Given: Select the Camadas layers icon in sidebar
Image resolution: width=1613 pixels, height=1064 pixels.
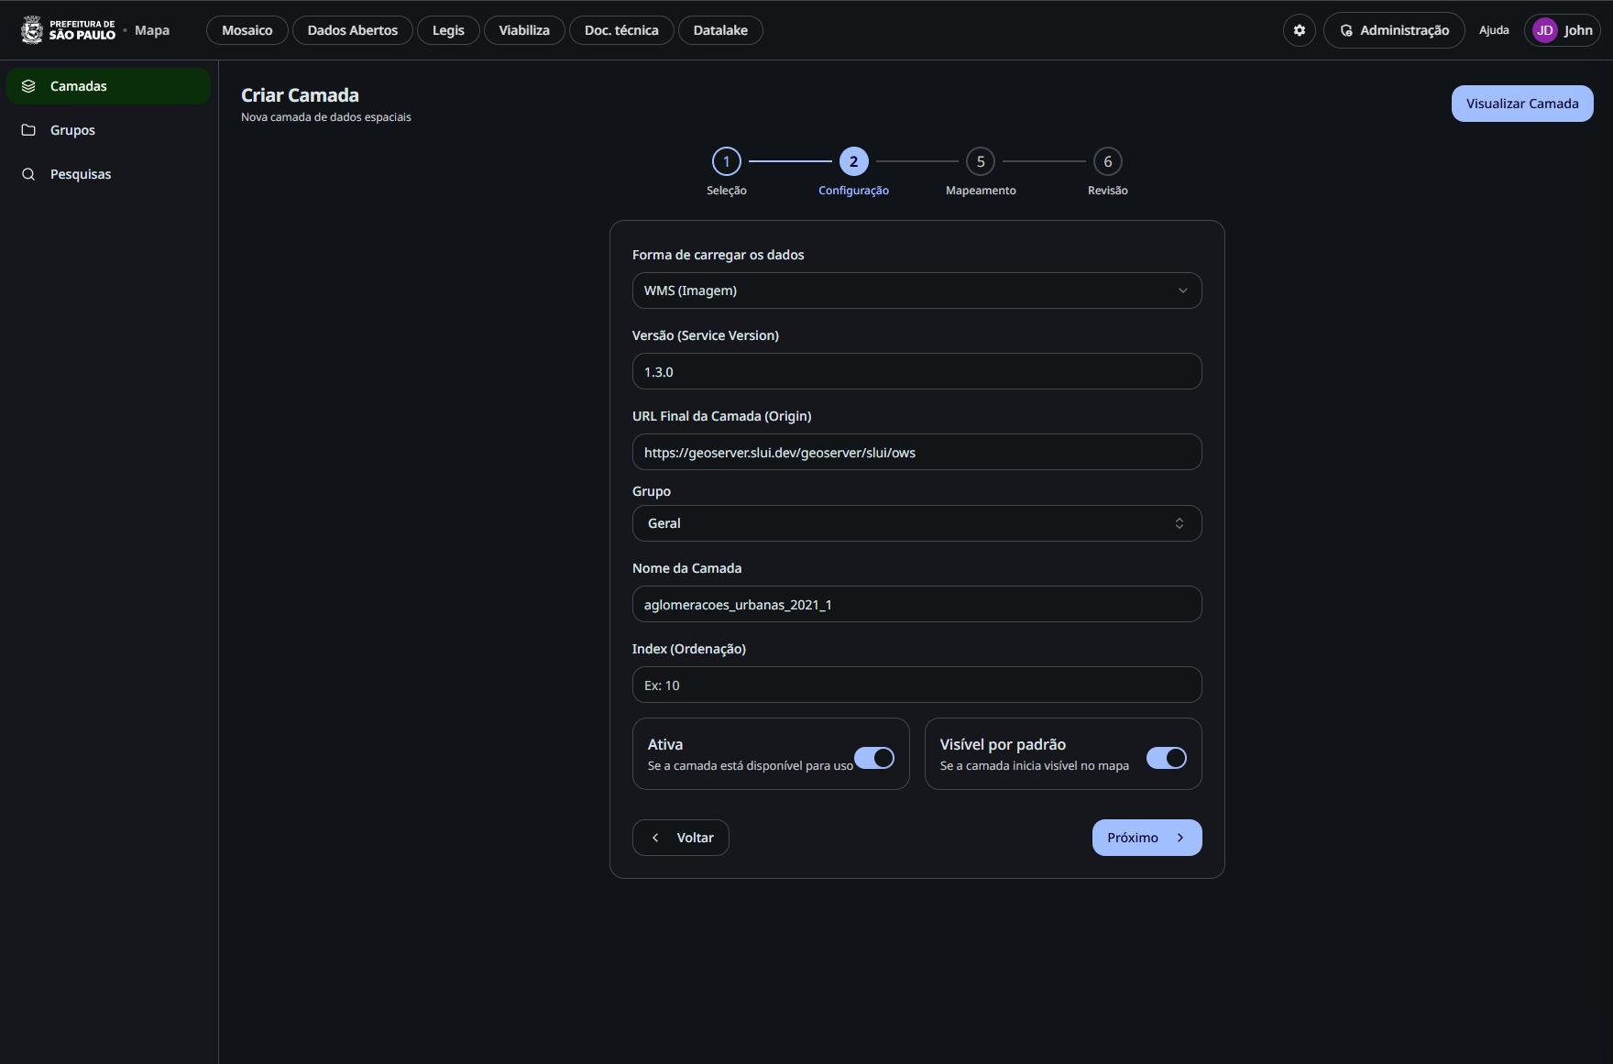Looking at the screenshot, I should 28,86.
